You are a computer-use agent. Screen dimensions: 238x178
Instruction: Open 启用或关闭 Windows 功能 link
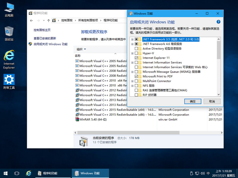[50, 44]
